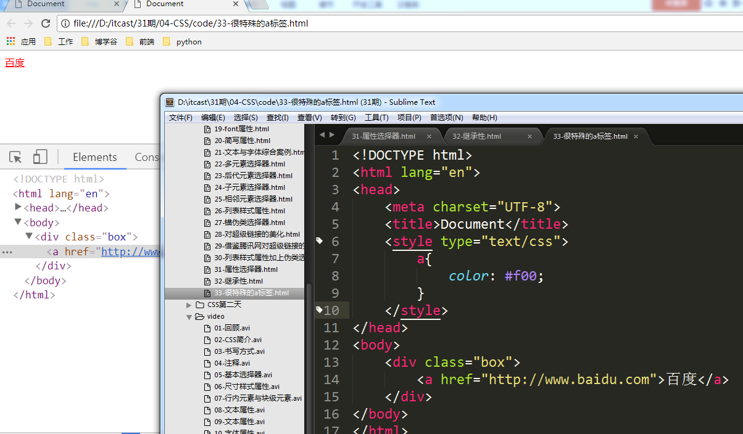Open the 工作 bookmark folder
This screenshot has width=743, height=434.
[59, 42]
